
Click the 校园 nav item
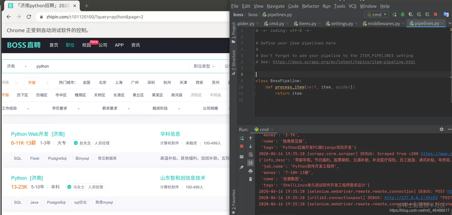(x=86, y=45)
